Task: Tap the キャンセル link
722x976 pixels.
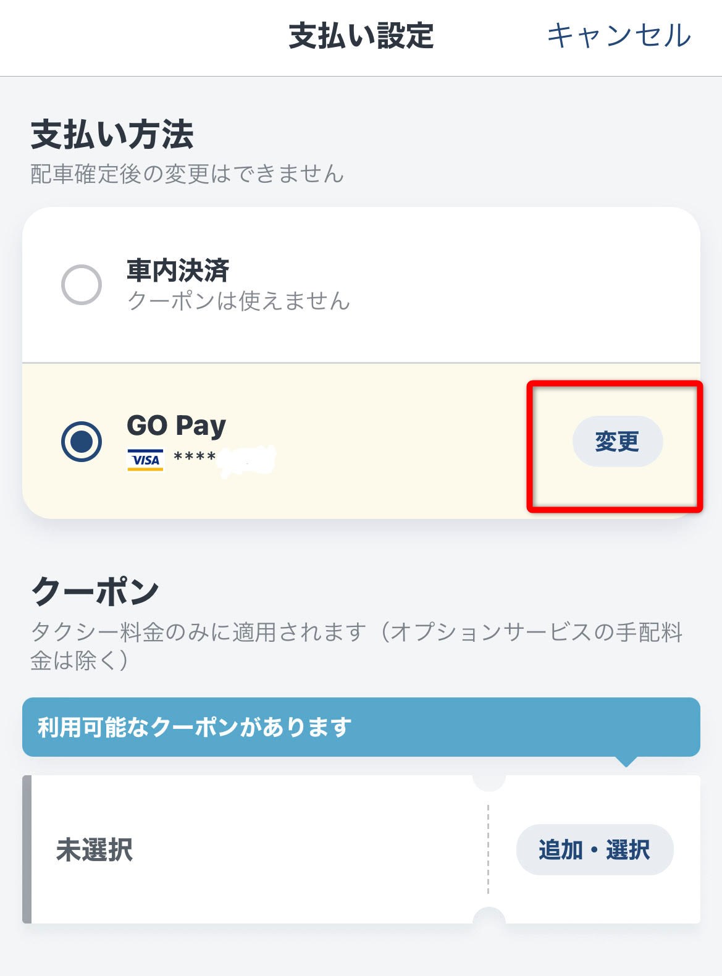Action: click(x=618, y=35)
